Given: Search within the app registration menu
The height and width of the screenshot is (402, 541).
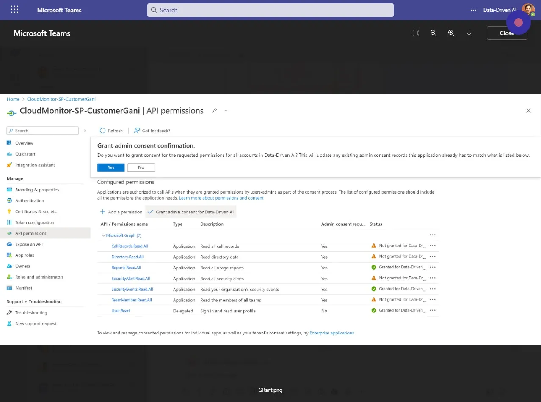Looking at the screenshot, I should tap(43, 131).
